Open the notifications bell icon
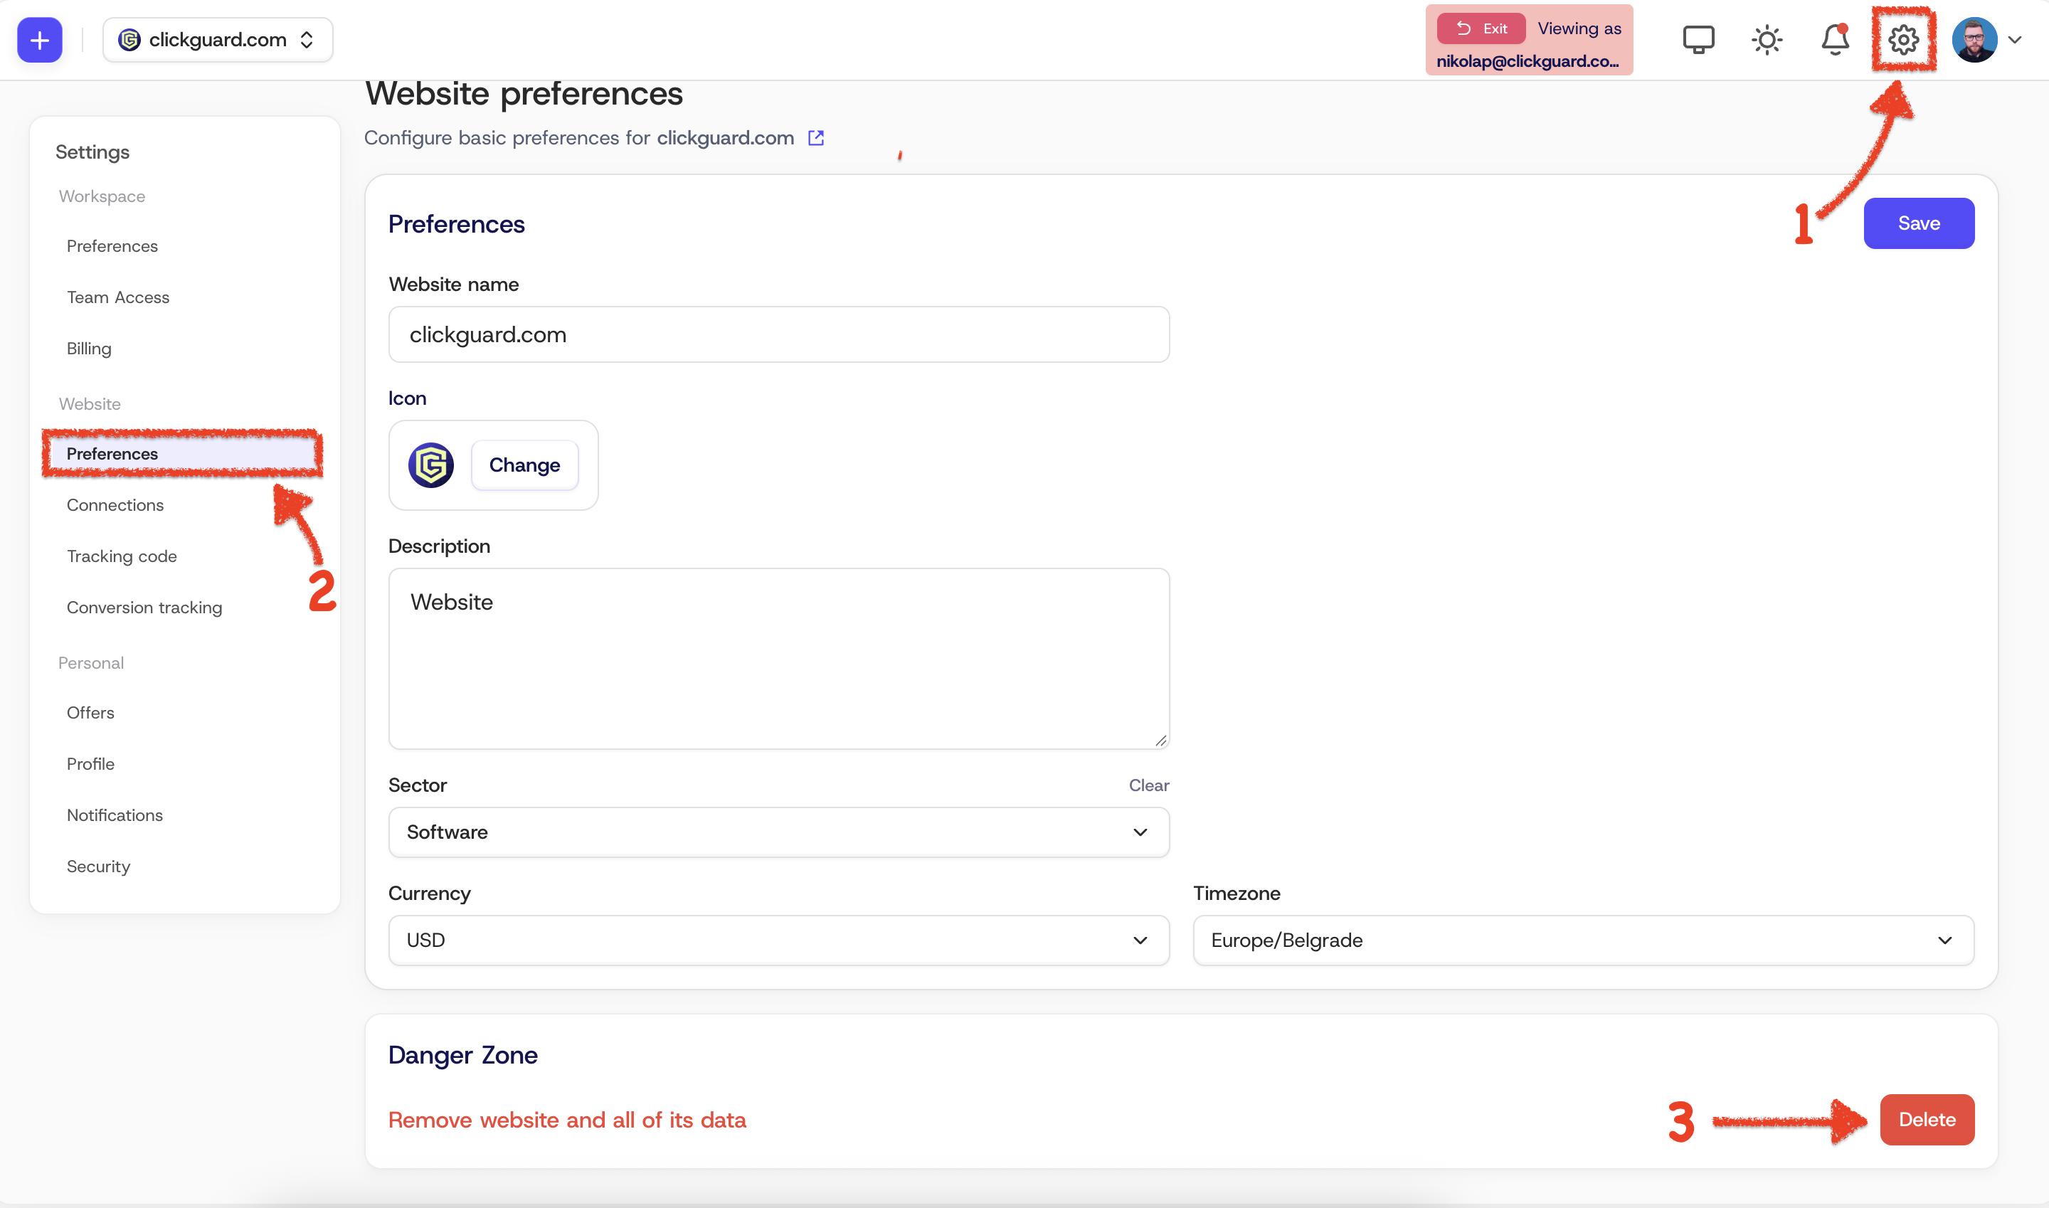The width and height of the screenshot is (2049, 1208). 1835,39
